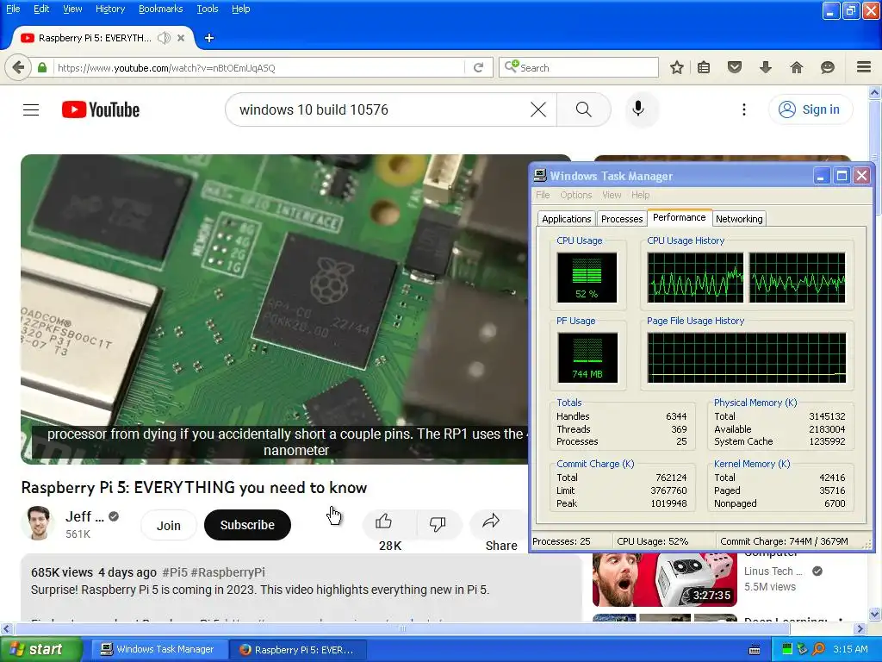Click the page scrollbar down arrow

point(875,614)
